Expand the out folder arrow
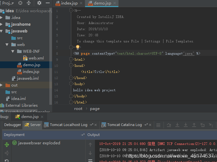The width and height of the screenshot is (217, 162). point(1,85)
